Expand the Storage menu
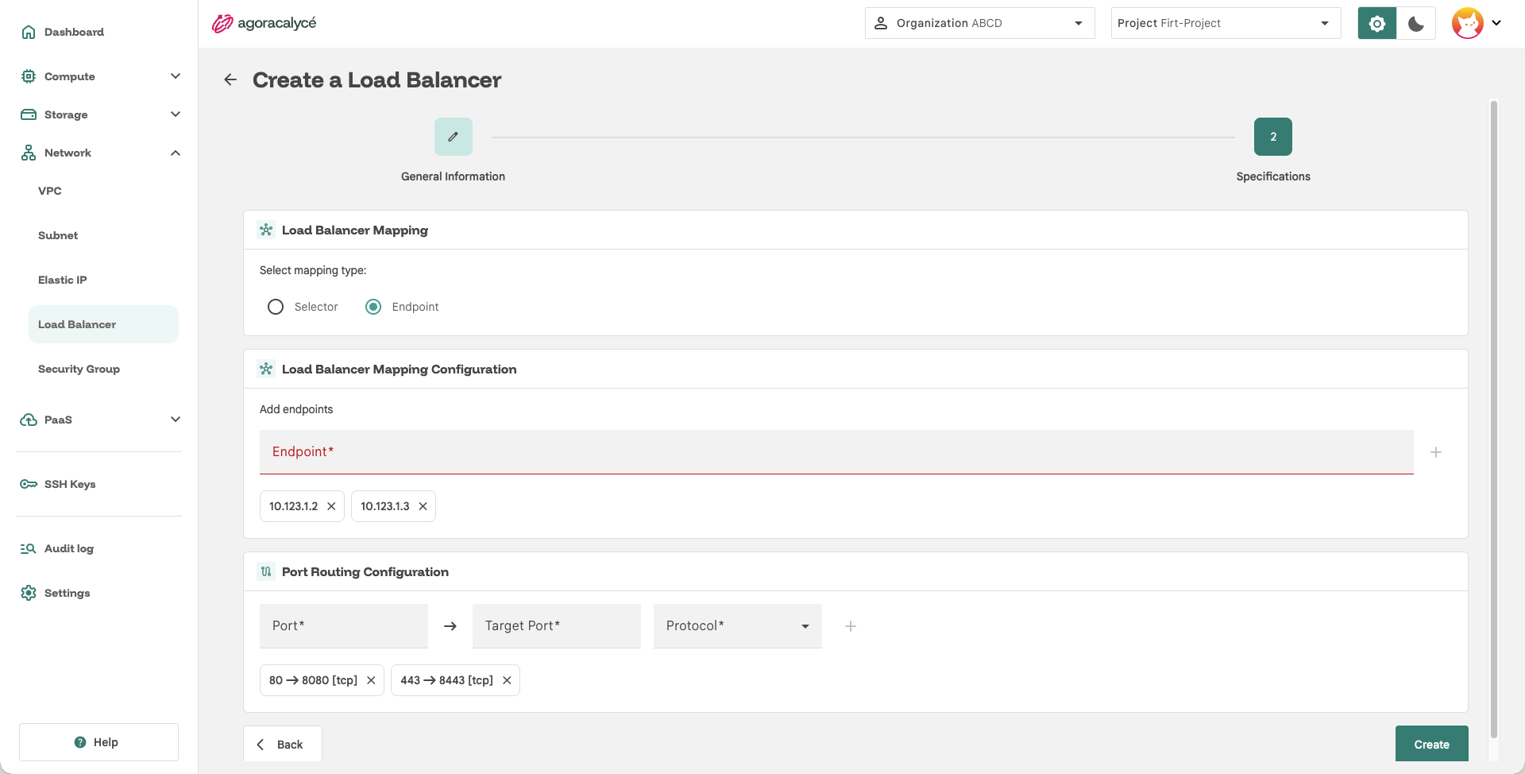1525x774 pixels. [99, 114]
